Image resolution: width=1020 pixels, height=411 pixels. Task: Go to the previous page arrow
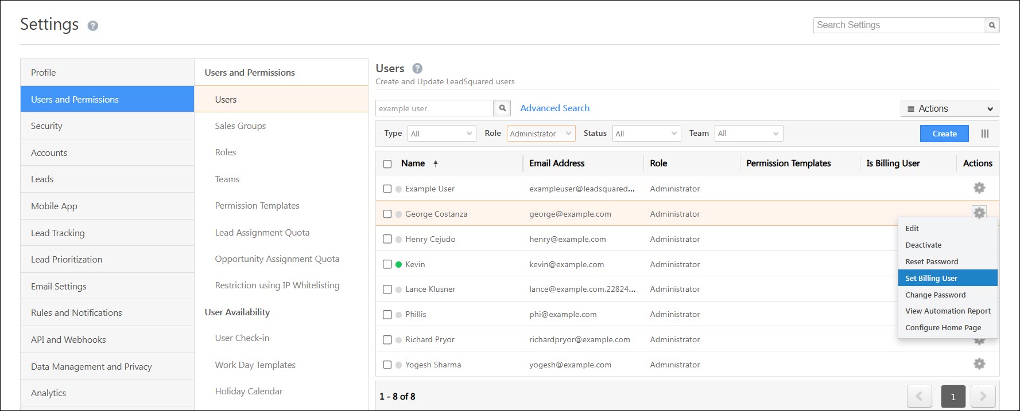pyautogui.click(x=919, y=396)
